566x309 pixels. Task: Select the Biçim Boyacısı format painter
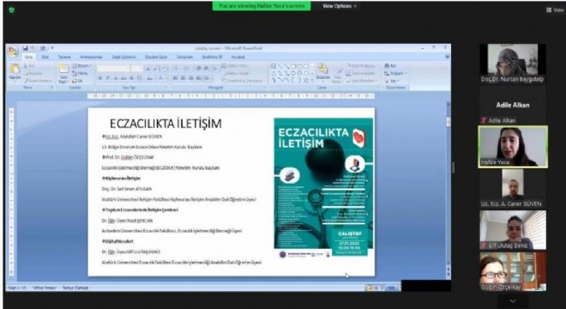pos(38,81)
